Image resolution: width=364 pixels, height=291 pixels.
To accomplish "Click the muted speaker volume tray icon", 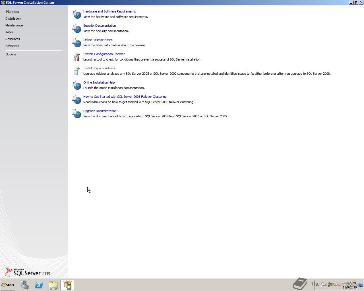I will point(337,285).
